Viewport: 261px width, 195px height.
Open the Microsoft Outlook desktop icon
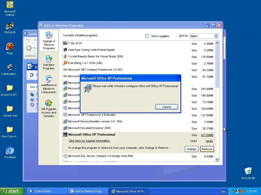click(10, 9)
